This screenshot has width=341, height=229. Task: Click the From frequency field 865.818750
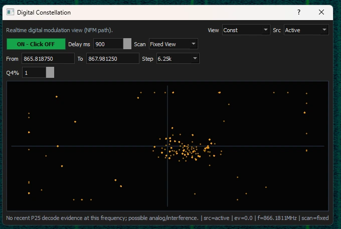(48, 59)
